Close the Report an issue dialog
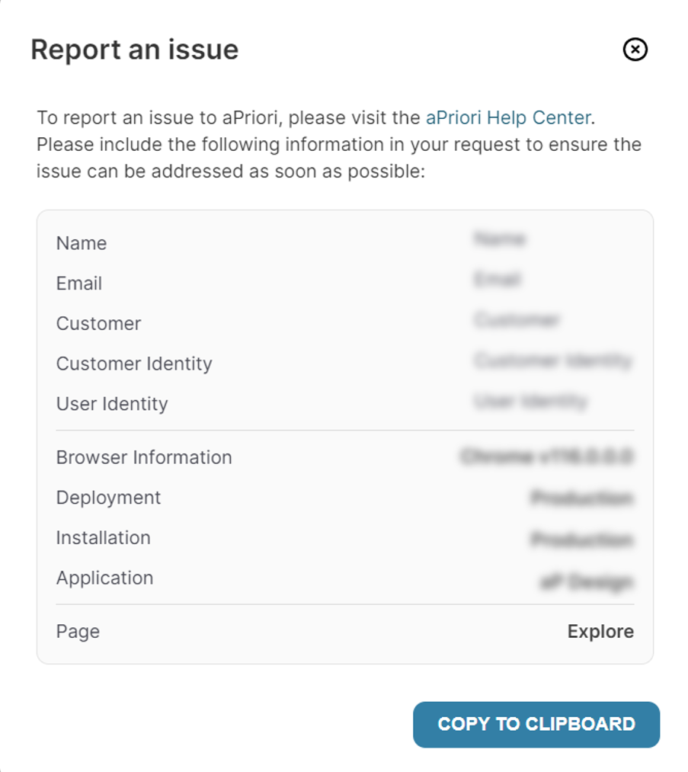 coord(635,50)
